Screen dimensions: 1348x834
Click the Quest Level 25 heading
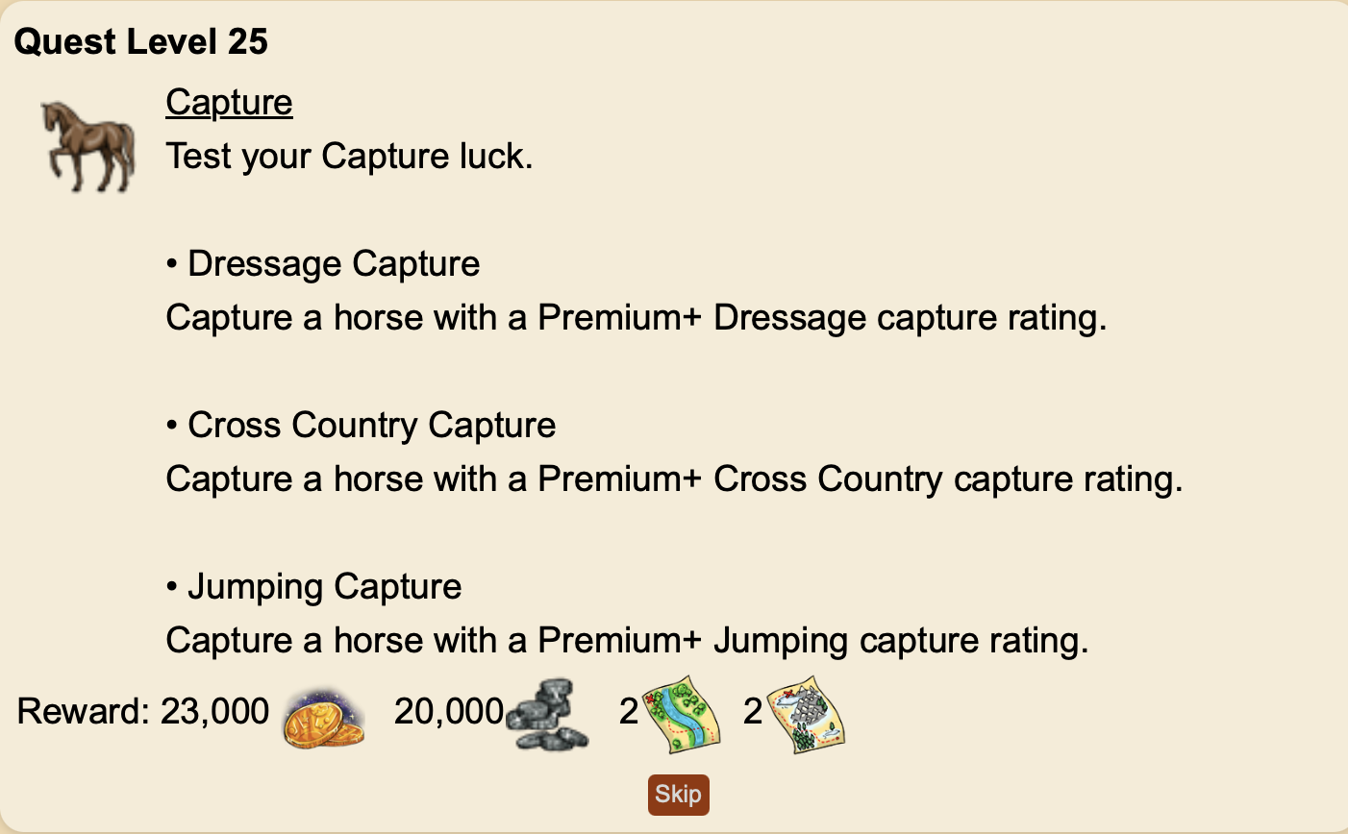click(141, 41)
